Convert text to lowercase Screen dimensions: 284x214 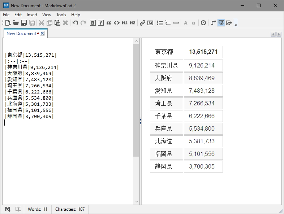pyautogui.click(x=193, y=23)
